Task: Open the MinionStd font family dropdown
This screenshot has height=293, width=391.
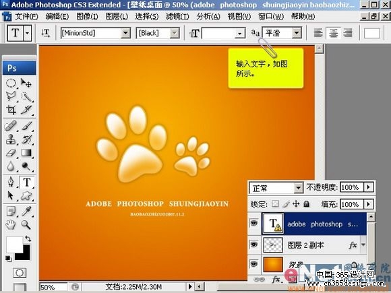Action: [125, 33]
